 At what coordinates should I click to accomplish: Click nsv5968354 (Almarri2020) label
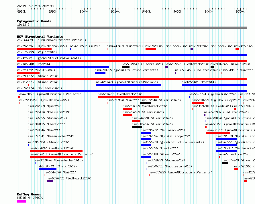pos(49,142)
